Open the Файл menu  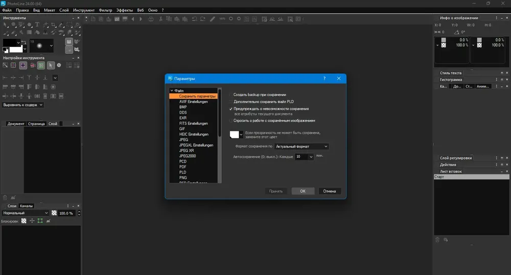click(x=7, y=10)
